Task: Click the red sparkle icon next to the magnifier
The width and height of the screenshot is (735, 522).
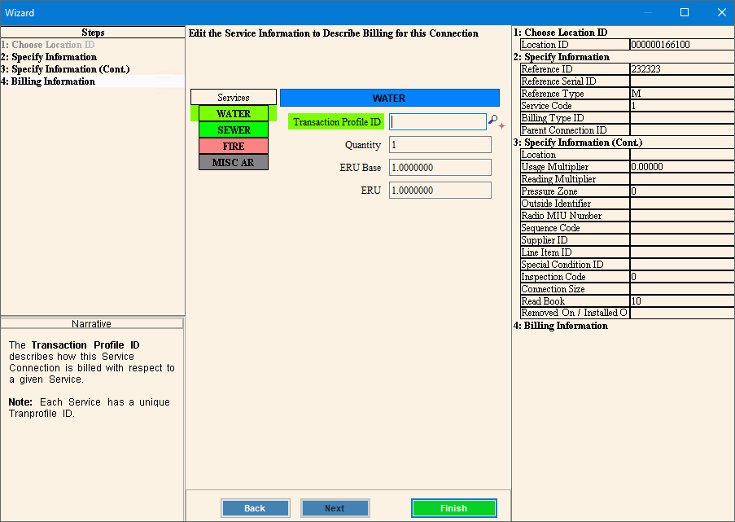Action: click(x=502, y=126)
